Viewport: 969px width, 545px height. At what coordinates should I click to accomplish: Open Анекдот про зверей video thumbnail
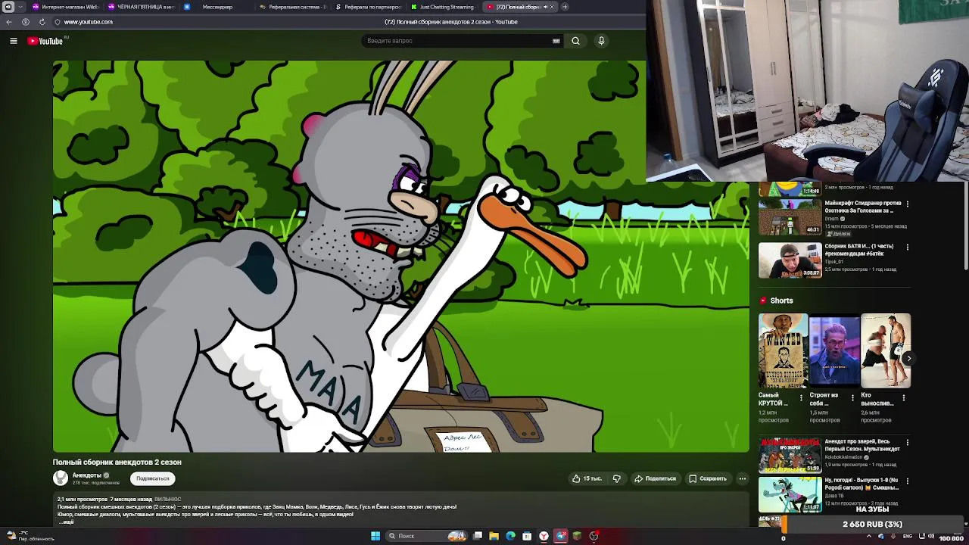[790, 455]
